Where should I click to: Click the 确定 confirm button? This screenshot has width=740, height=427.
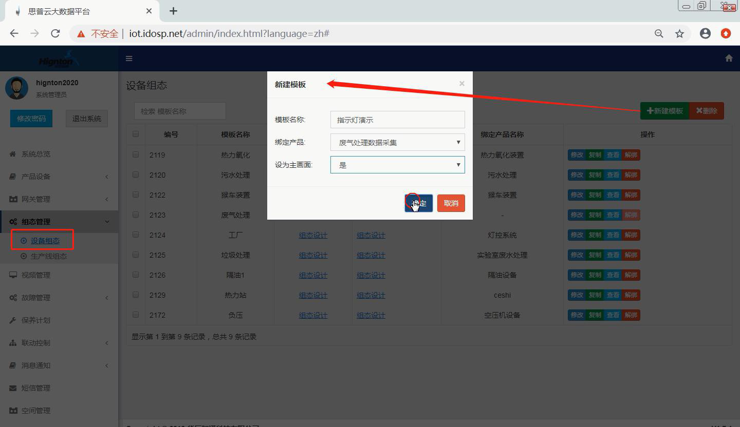418,203
